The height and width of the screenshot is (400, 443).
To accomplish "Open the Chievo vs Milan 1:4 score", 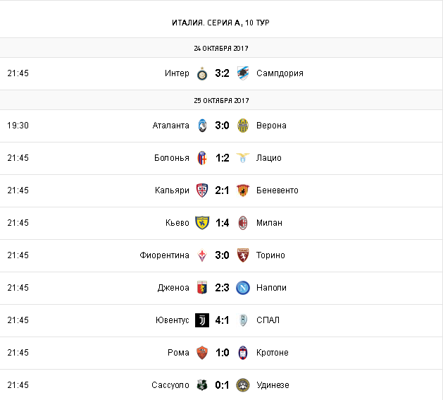I will (x=223, y=223).
